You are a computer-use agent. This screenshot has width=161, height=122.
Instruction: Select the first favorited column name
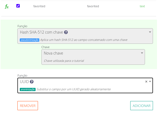(x=39, y=6)
